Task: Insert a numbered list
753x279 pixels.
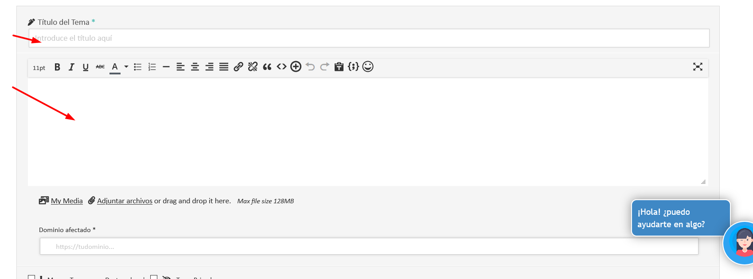Action: pos(152,67)
